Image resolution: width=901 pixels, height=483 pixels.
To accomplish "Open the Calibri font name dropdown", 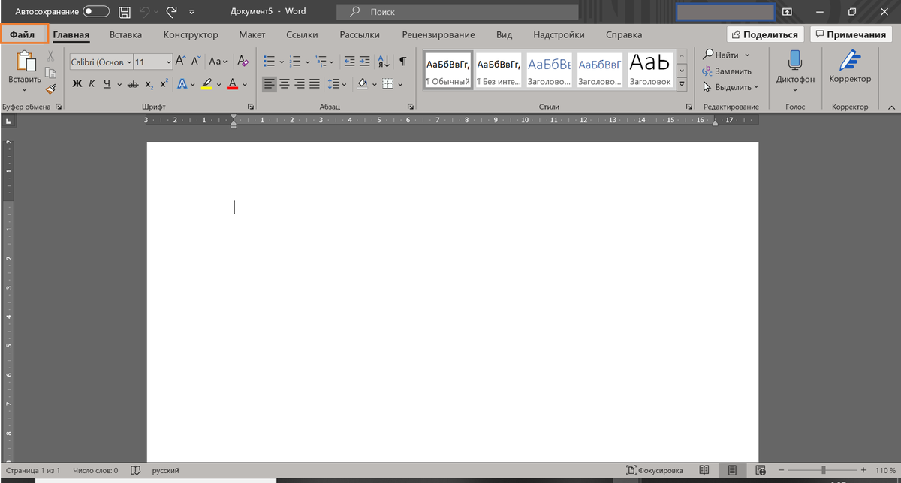I will click(x=129, y=62).
